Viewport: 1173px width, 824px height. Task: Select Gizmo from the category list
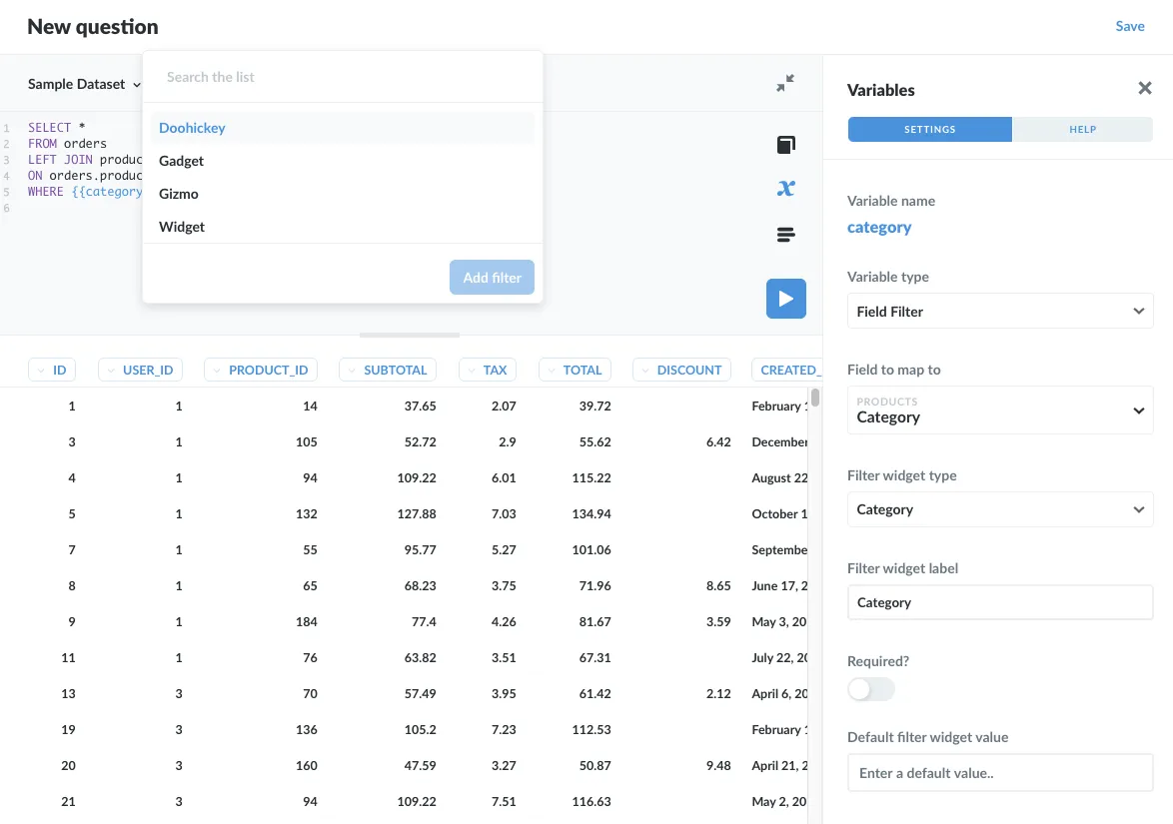click(x=343, y=194)
